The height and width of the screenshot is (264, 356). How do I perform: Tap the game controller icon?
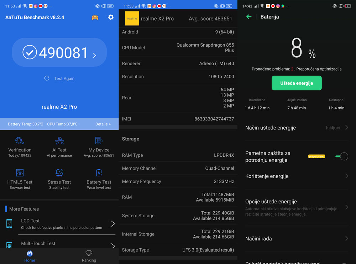coord(95,17)
